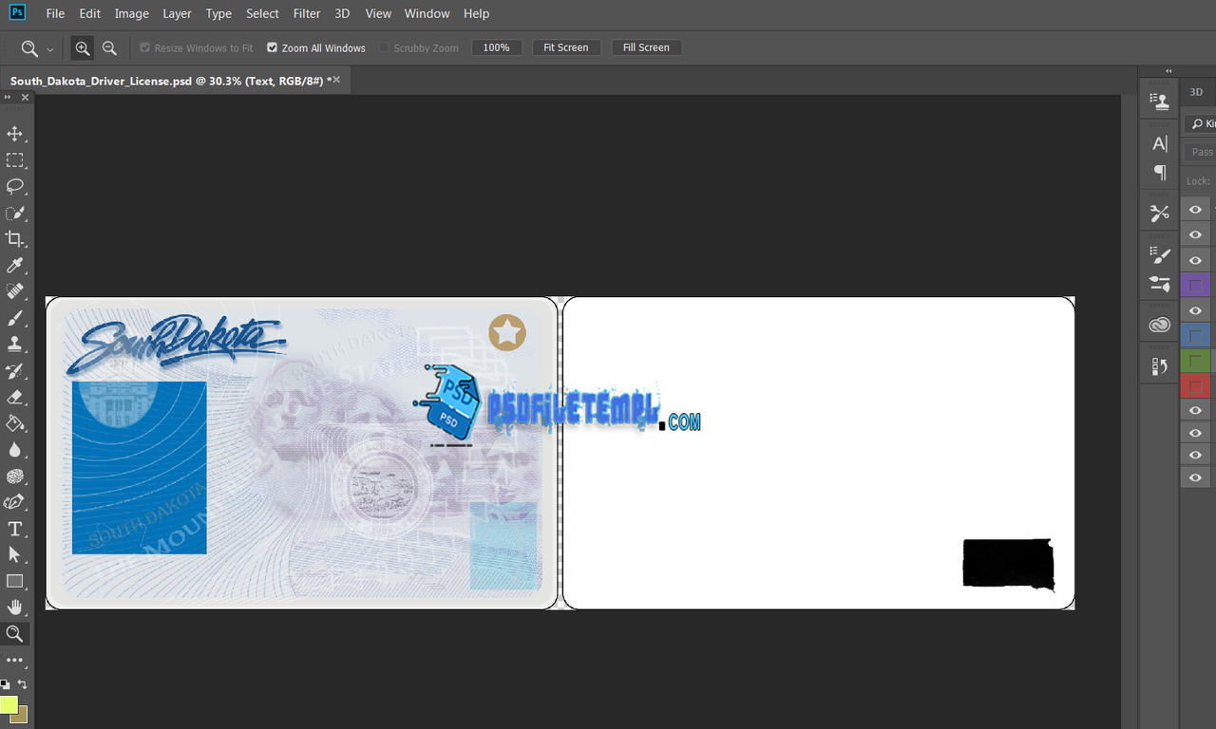Screen dimensions: 1216x729
Task: Click the Zoom In magnifier in options bar
Action: pos(83,47)
